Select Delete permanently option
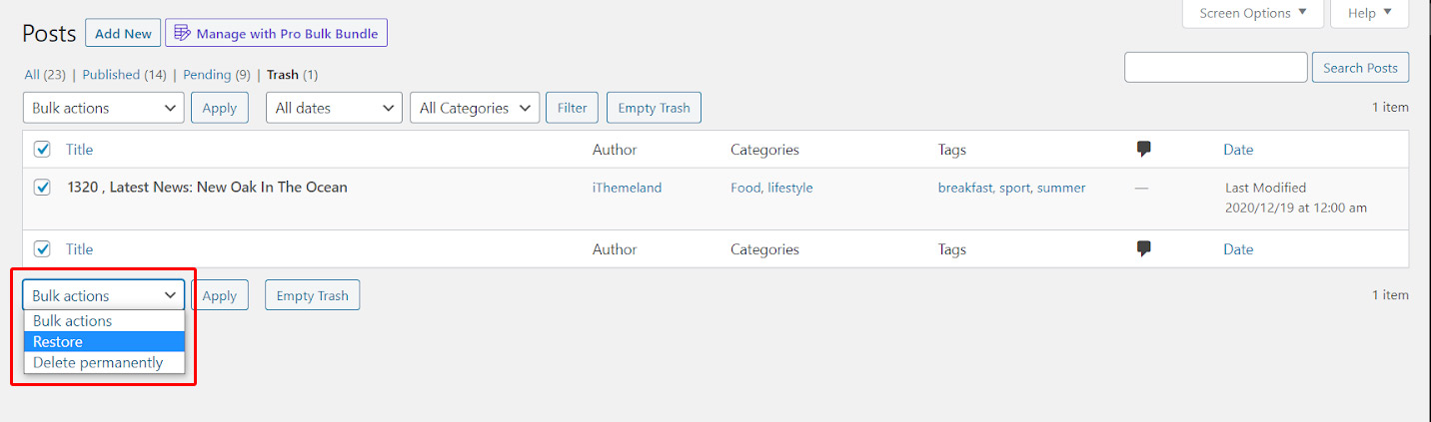This screenshot has width=1431, height=422. pos(104,362)
